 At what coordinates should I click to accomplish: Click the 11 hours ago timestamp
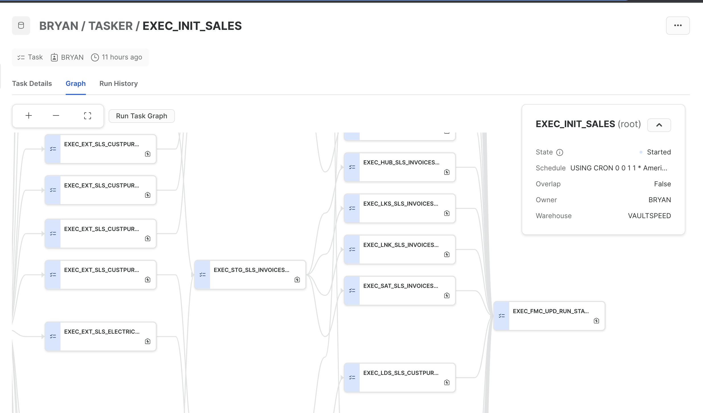[x=122, y=57]
